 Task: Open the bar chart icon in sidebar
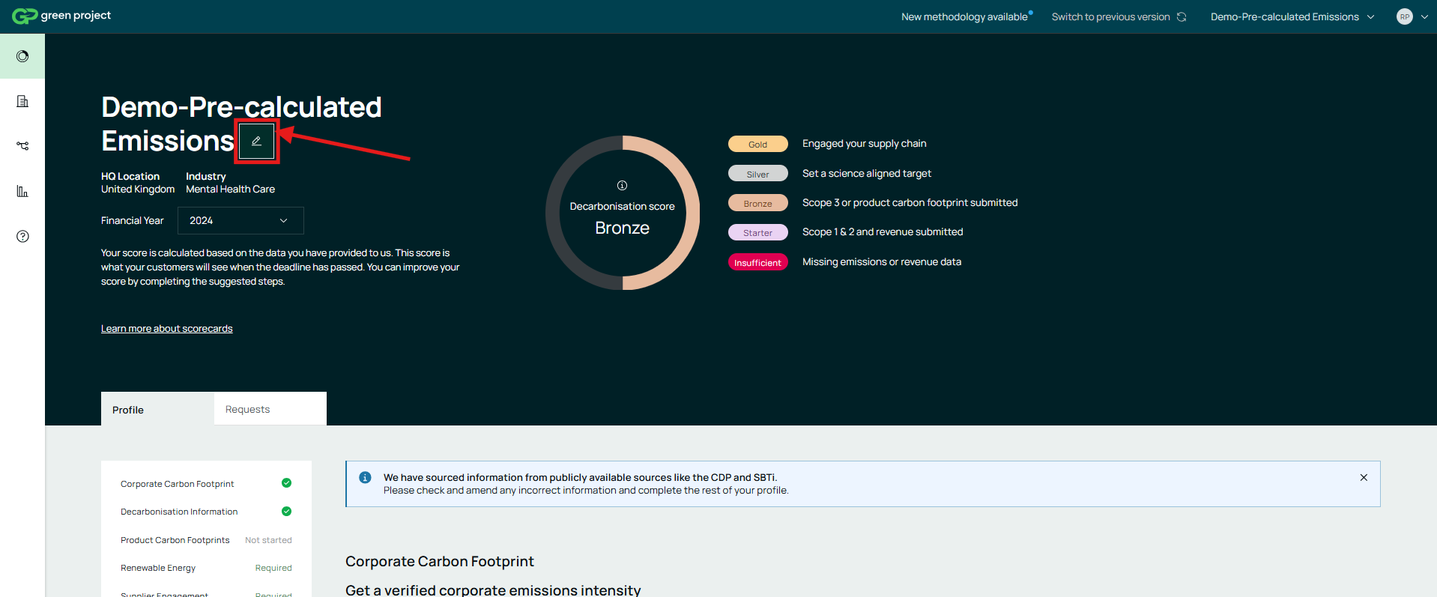click(22, 192)
